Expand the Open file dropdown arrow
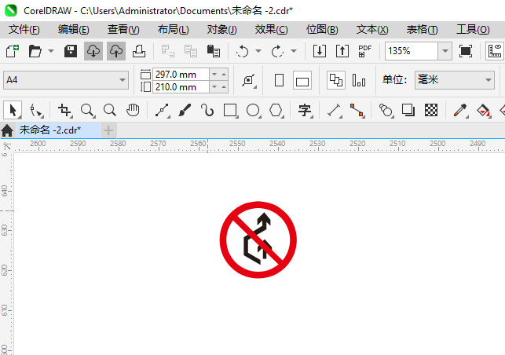The height and width of the screenshot is (355, 505). [x=51, y=51]
